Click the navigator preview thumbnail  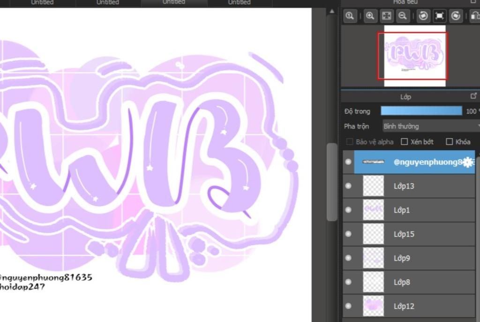click(415, 56)
